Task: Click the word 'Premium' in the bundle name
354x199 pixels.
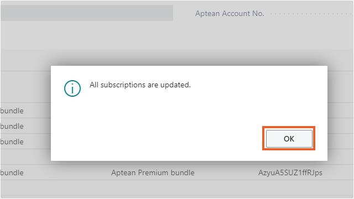Action: (x=153, y=172)
